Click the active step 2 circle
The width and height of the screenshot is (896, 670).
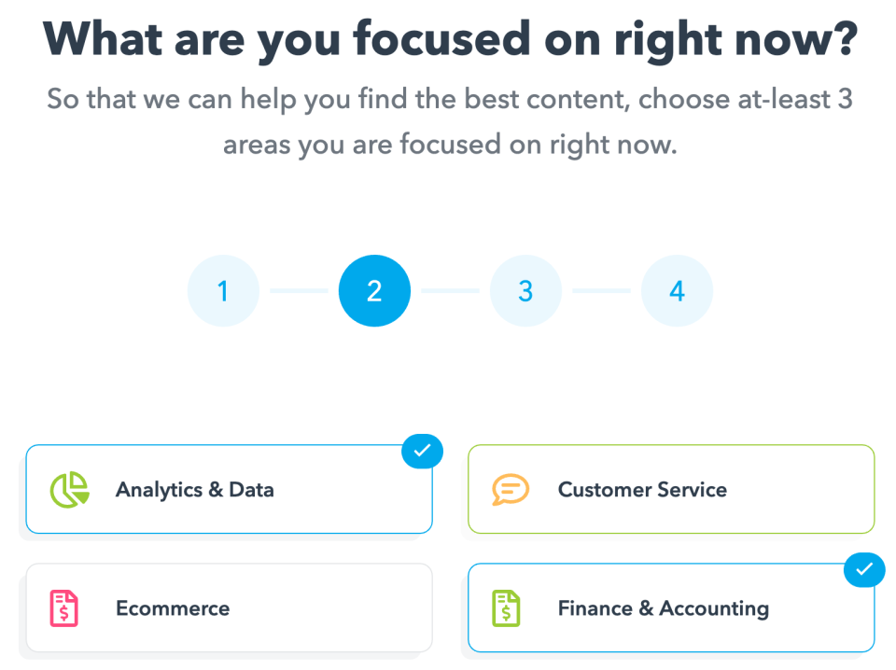coord(374,291)
